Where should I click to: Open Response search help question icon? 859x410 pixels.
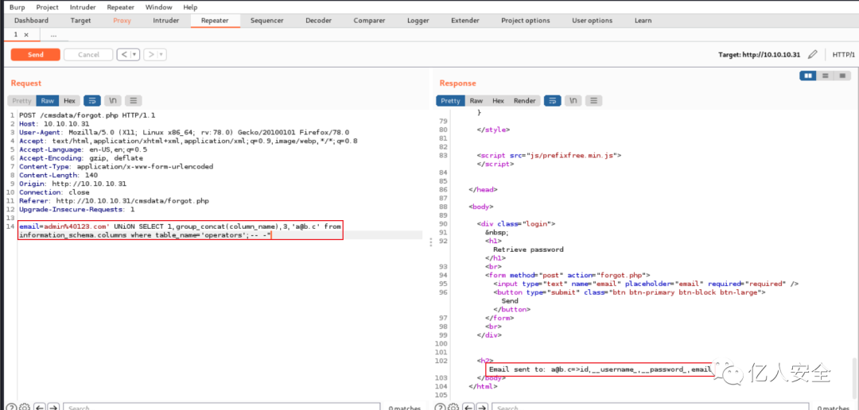click(x=439, y=408)
